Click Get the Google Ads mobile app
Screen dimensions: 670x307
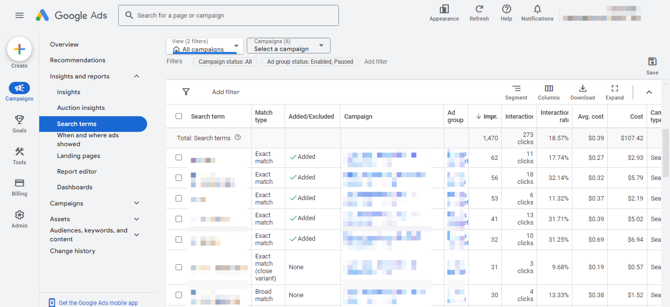click(x=98, y=303)
